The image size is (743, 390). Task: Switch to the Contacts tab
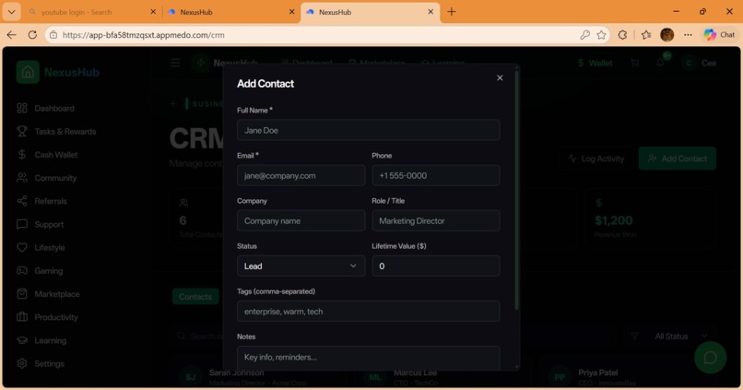(x=195, y=297)
